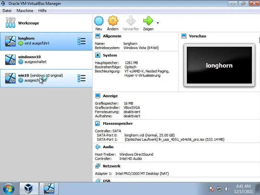260x195 pixels.
Task: Select the longhorn Vista VM icon
Action: (10, 41)
